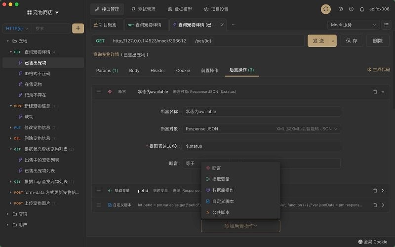Click the plus button to add new item
The width and height of the screenshot is (395, 247).
point(78,28)
